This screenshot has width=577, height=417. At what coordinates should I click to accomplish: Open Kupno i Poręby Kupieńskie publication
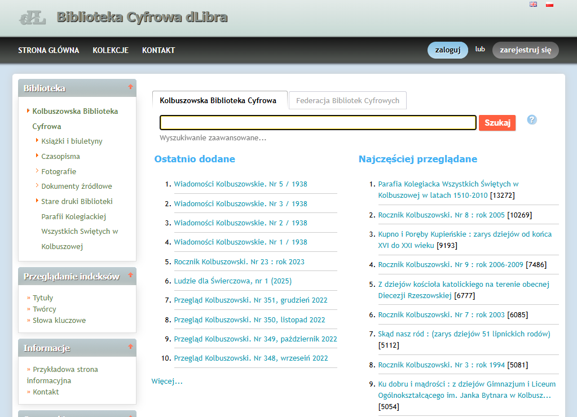click(465, 239)
